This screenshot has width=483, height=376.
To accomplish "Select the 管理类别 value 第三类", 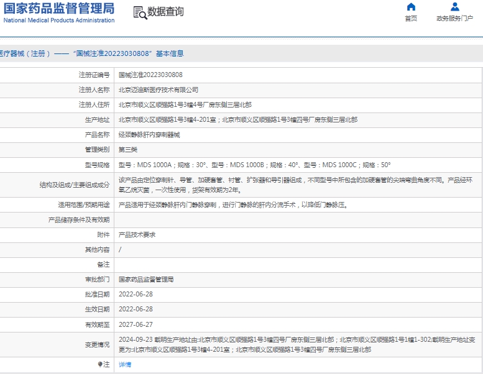I will point(128,150).
